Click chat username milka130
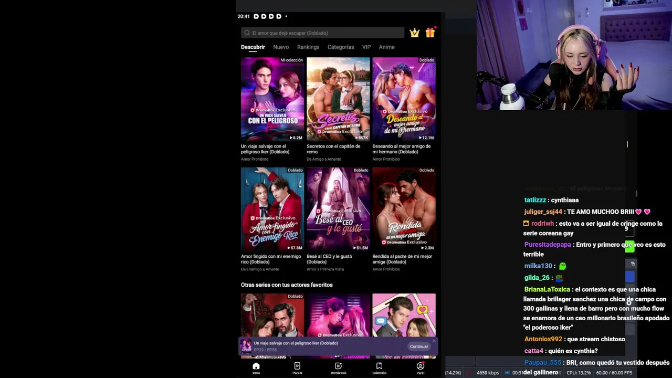Image resolution: width=672 pixels, height=378 pixels. click(538, 266)
